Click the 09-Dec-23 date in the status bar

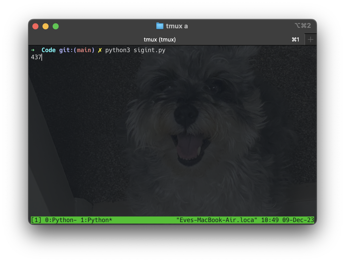click(x=298, y=220)
